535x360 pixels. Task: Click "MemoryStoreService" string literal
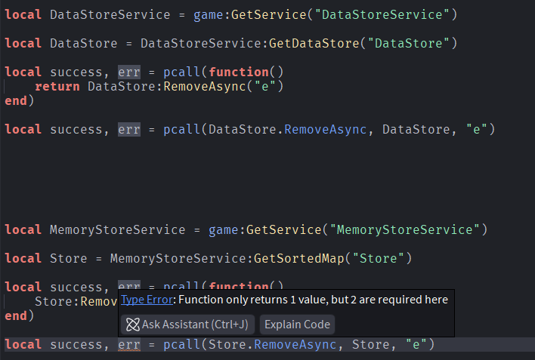[x=405, y=229]
